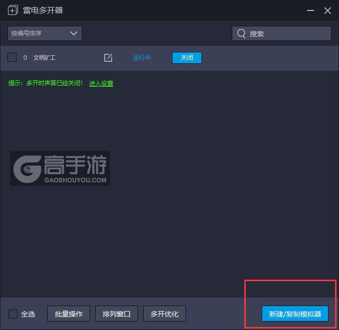Click the 多开优化 button
This screenshot has width=339, height=330.
[x=165, y=314]
